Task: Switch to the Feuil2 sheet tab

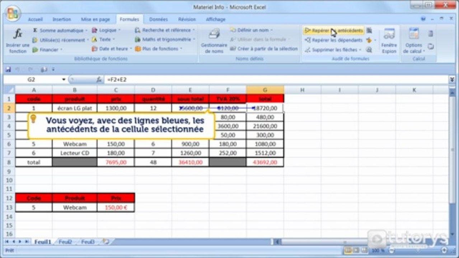Action: click(65, 242)
